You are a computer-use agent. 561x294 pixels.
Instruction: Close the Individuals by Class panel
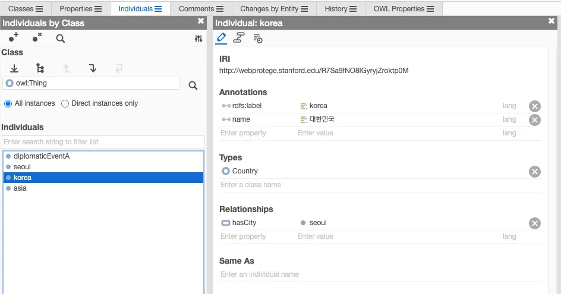(201, 21)
